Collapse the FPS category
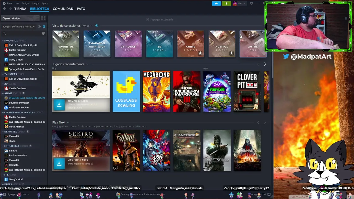The width and height of the screenshot is (354, 199). [x=2, y=175]
